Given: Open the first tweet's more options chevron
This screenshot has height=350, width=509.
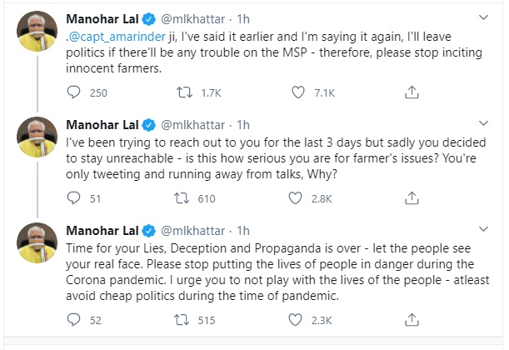Looking at the screenshot, I should pos(486,17).
